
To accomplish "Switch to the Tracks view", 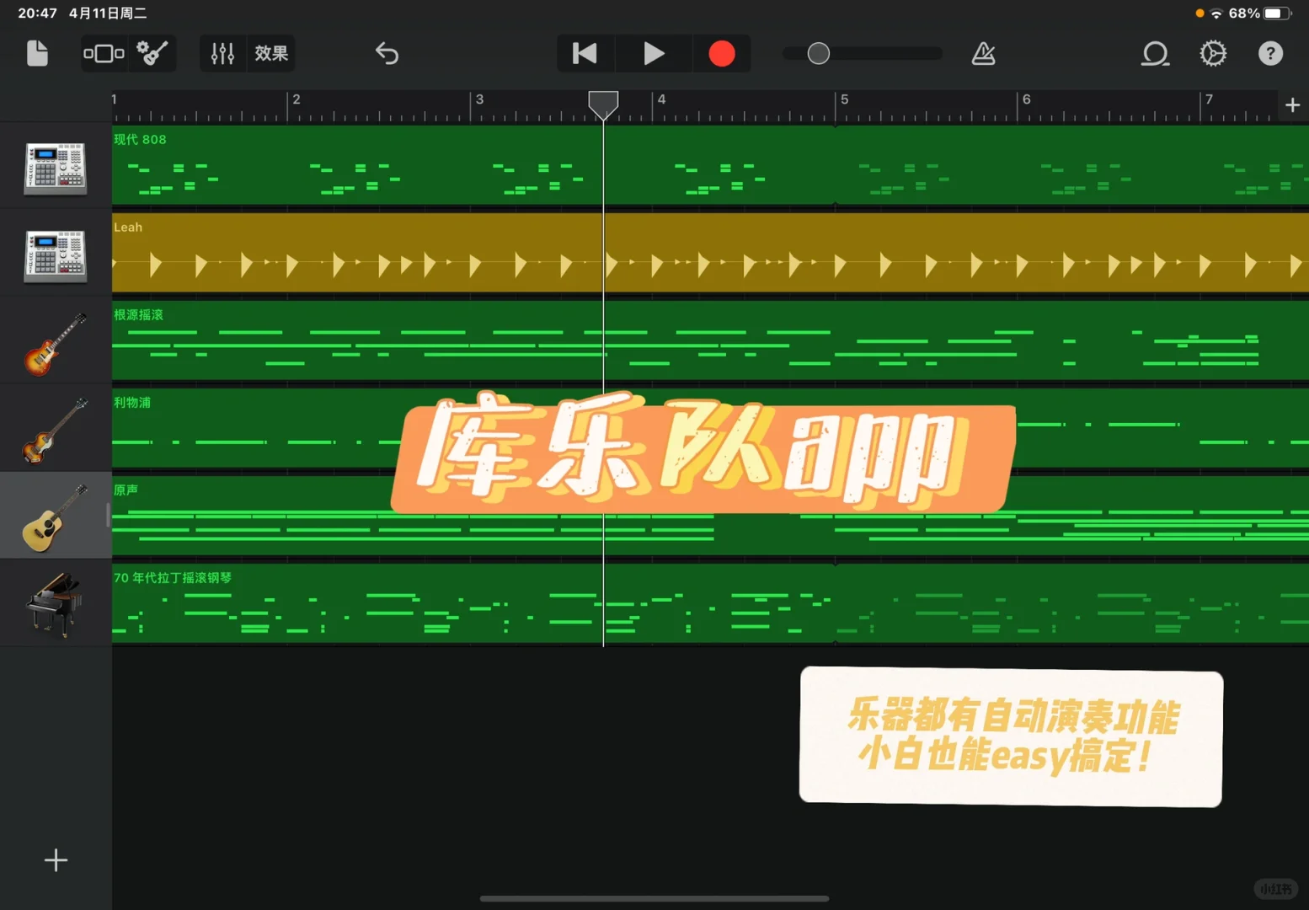I will click(x=103, y=53).
